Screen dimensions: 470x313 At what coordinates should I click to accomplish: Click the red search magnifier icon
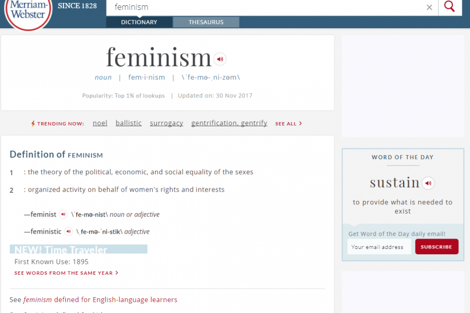tap(449, 6)
